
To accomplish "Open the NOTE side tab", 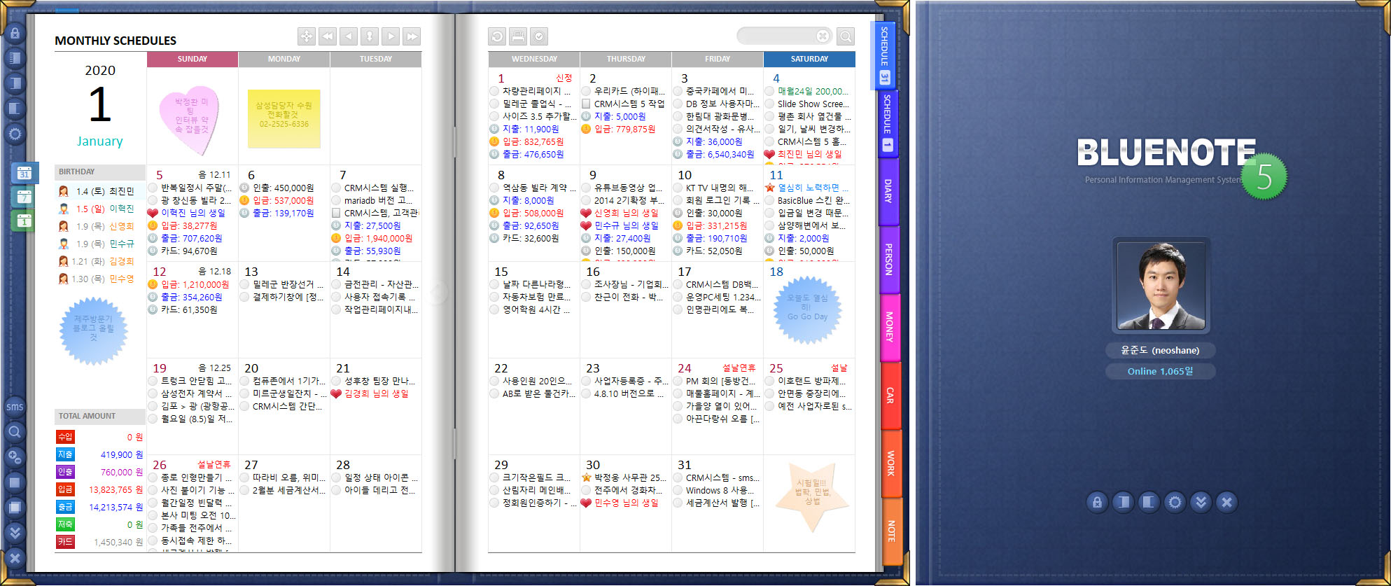I will [891, 531].
